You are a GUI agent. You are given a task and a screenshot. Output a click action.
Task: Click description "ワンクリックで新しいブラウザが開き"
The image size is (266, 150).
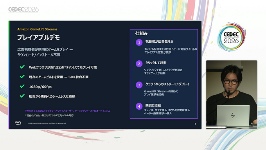(x=163, y=70)
